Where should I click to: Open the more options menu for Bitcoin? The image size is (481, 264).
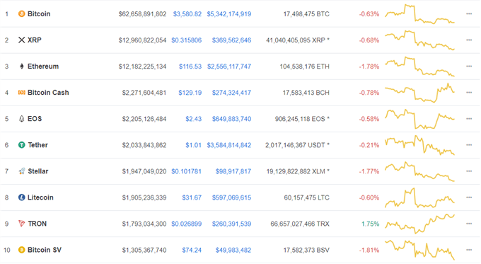click(469, 14)
